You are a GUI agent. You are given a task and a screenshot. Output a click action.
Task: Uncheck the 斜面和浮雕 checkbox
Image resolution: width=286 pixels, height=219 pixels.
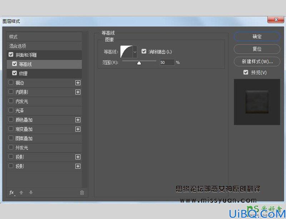click(11, 55)
